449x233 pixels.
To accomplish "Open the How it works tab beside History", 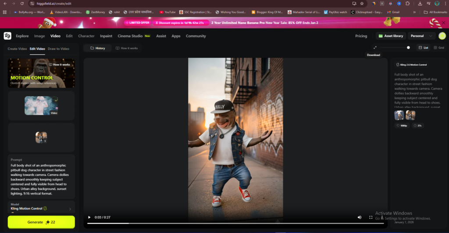I will pos(127,48).
